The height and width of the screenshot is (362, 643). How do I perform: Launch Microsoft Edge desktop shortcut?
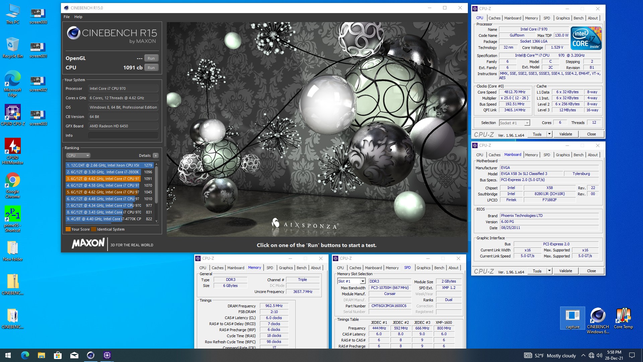click(13, 84)
